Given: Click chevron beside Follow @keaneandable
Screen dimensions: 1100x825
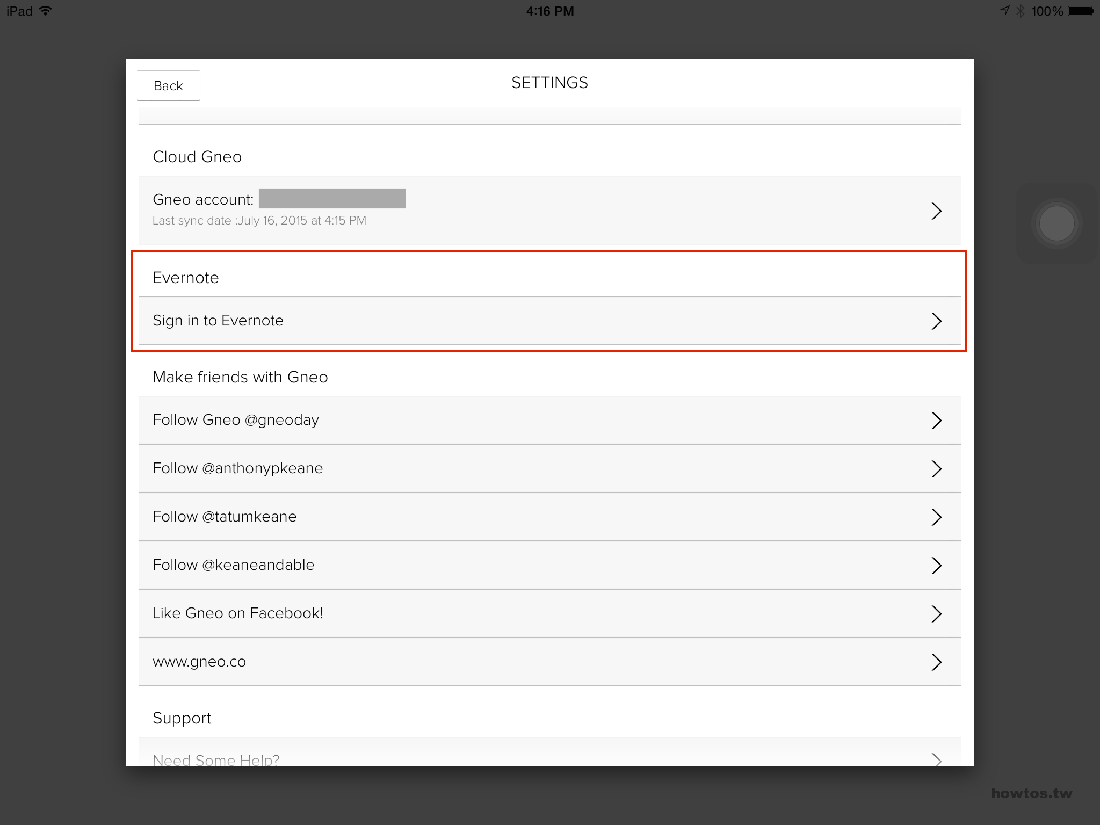Looking at the screenshot, I should [937, 566].
